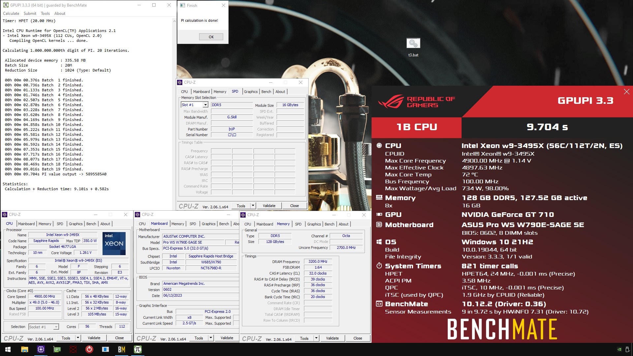Click the Republic of Gamers logo

[x=417, y=102]
